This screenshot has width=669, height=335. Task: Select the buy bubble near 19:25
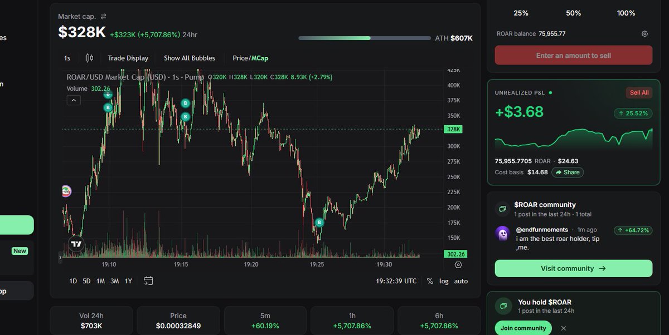[319, 223]
